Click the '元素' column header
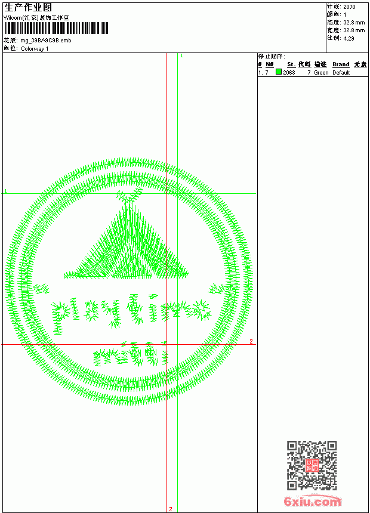The width and height of the screenshot is (370, 513). click(x=360, y=64)
